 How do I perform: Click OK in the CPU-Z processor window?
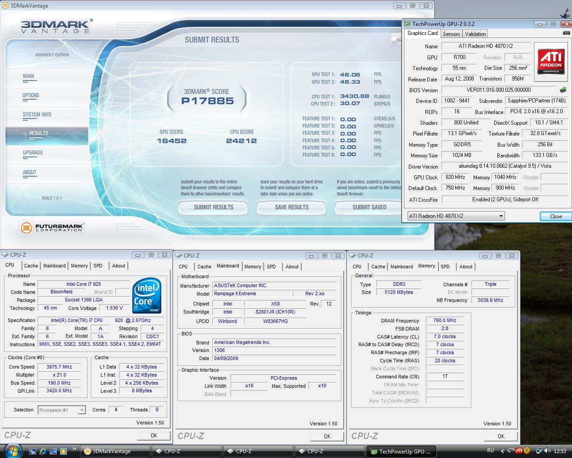pos(154,435)
